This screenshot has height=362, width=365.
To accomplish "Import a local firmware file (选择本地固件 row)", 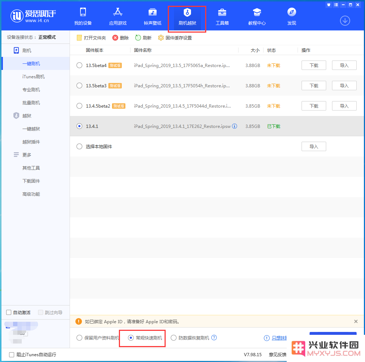I will click(x=314, y=146).
